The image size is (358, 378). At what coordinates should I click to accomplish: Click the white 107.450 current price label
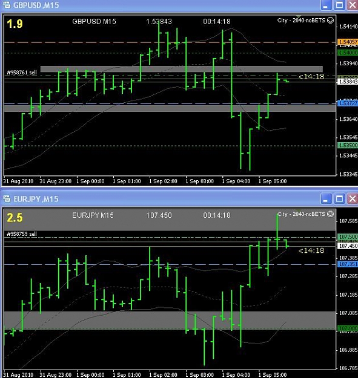(x=348, y=246)
